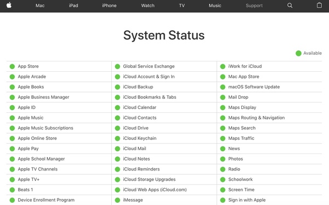Click the status dot for iCloud Backup

click(117, 87)
